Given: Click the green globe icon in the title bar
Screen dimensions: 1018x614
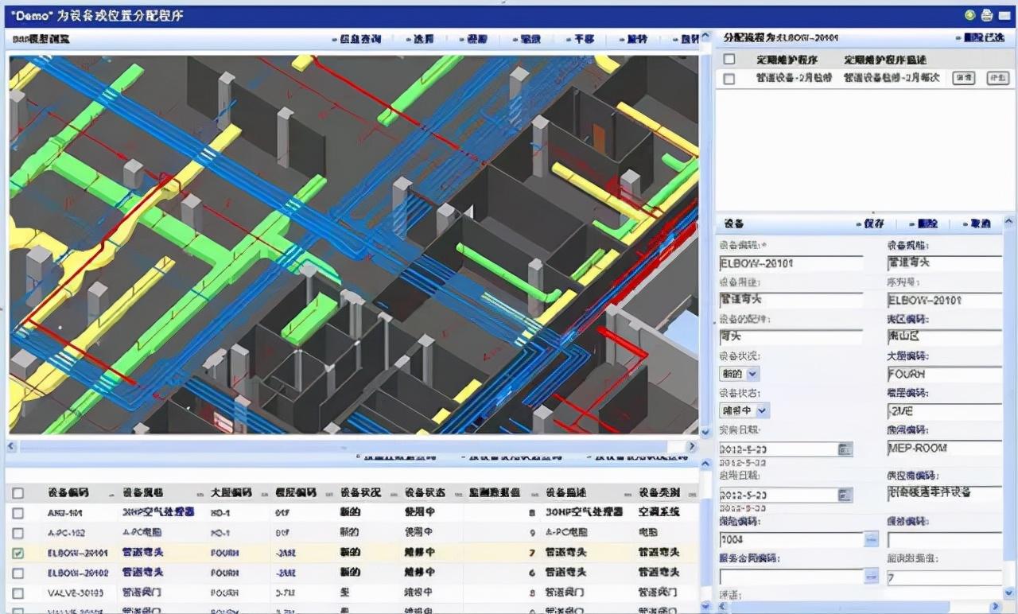Looking at the screenshot, I should pyautogui.click(x=969, y=14).
